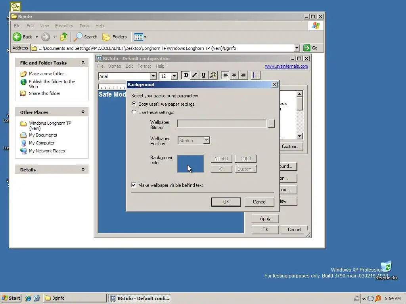Viewport: 406px width, 304px height.
Task: Align text left in BGInfo
Action: (x=226, y=75)
